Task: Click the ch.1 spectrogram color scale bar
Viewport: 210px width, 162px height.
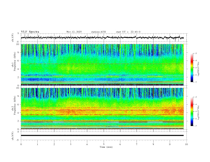Action: pyautogui.click(x=192, y=68)
